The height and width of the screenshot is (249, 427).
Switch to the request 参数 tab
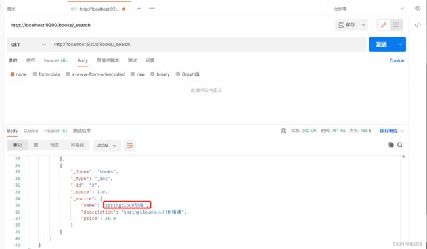(13, 60)
